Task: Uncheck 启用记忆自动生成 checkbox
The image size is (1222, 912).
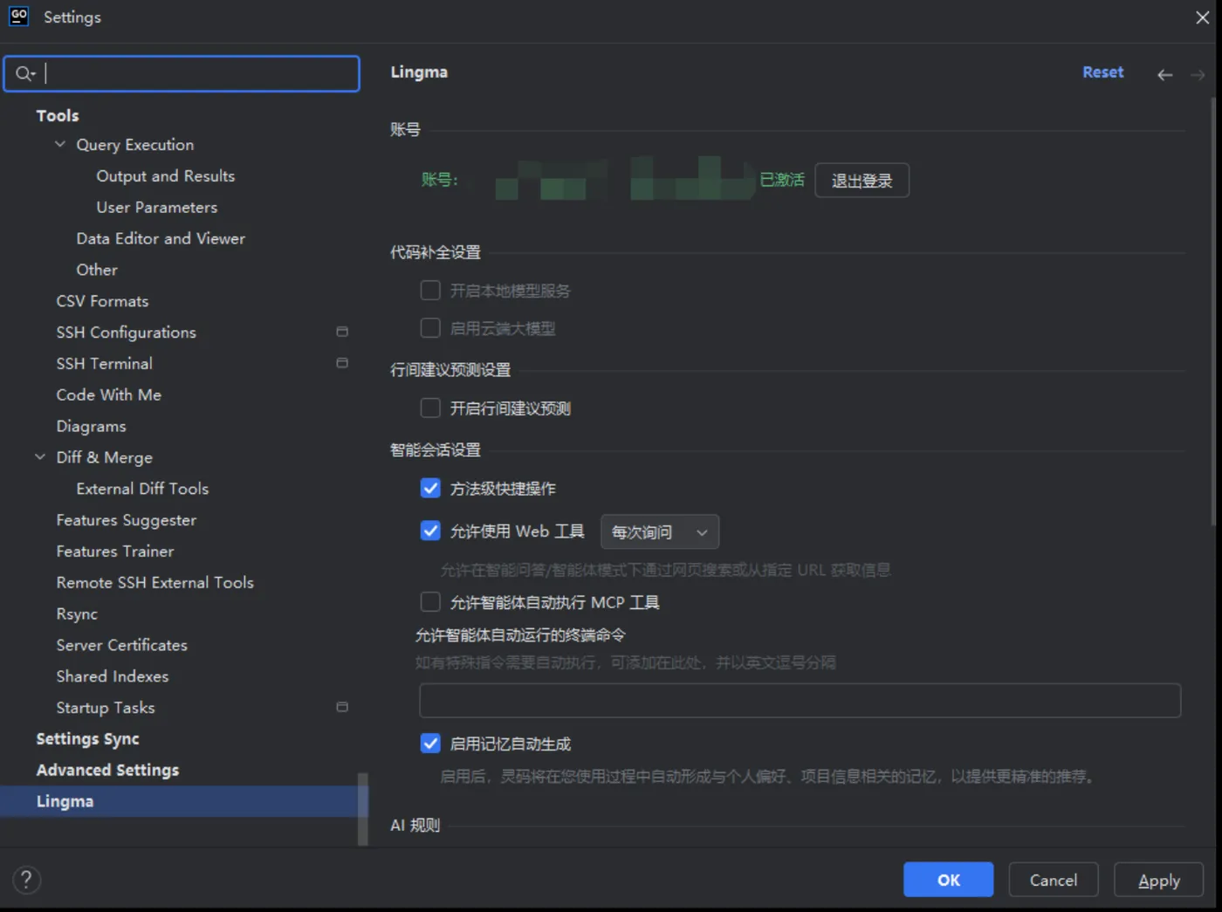Action: [430, 744]
